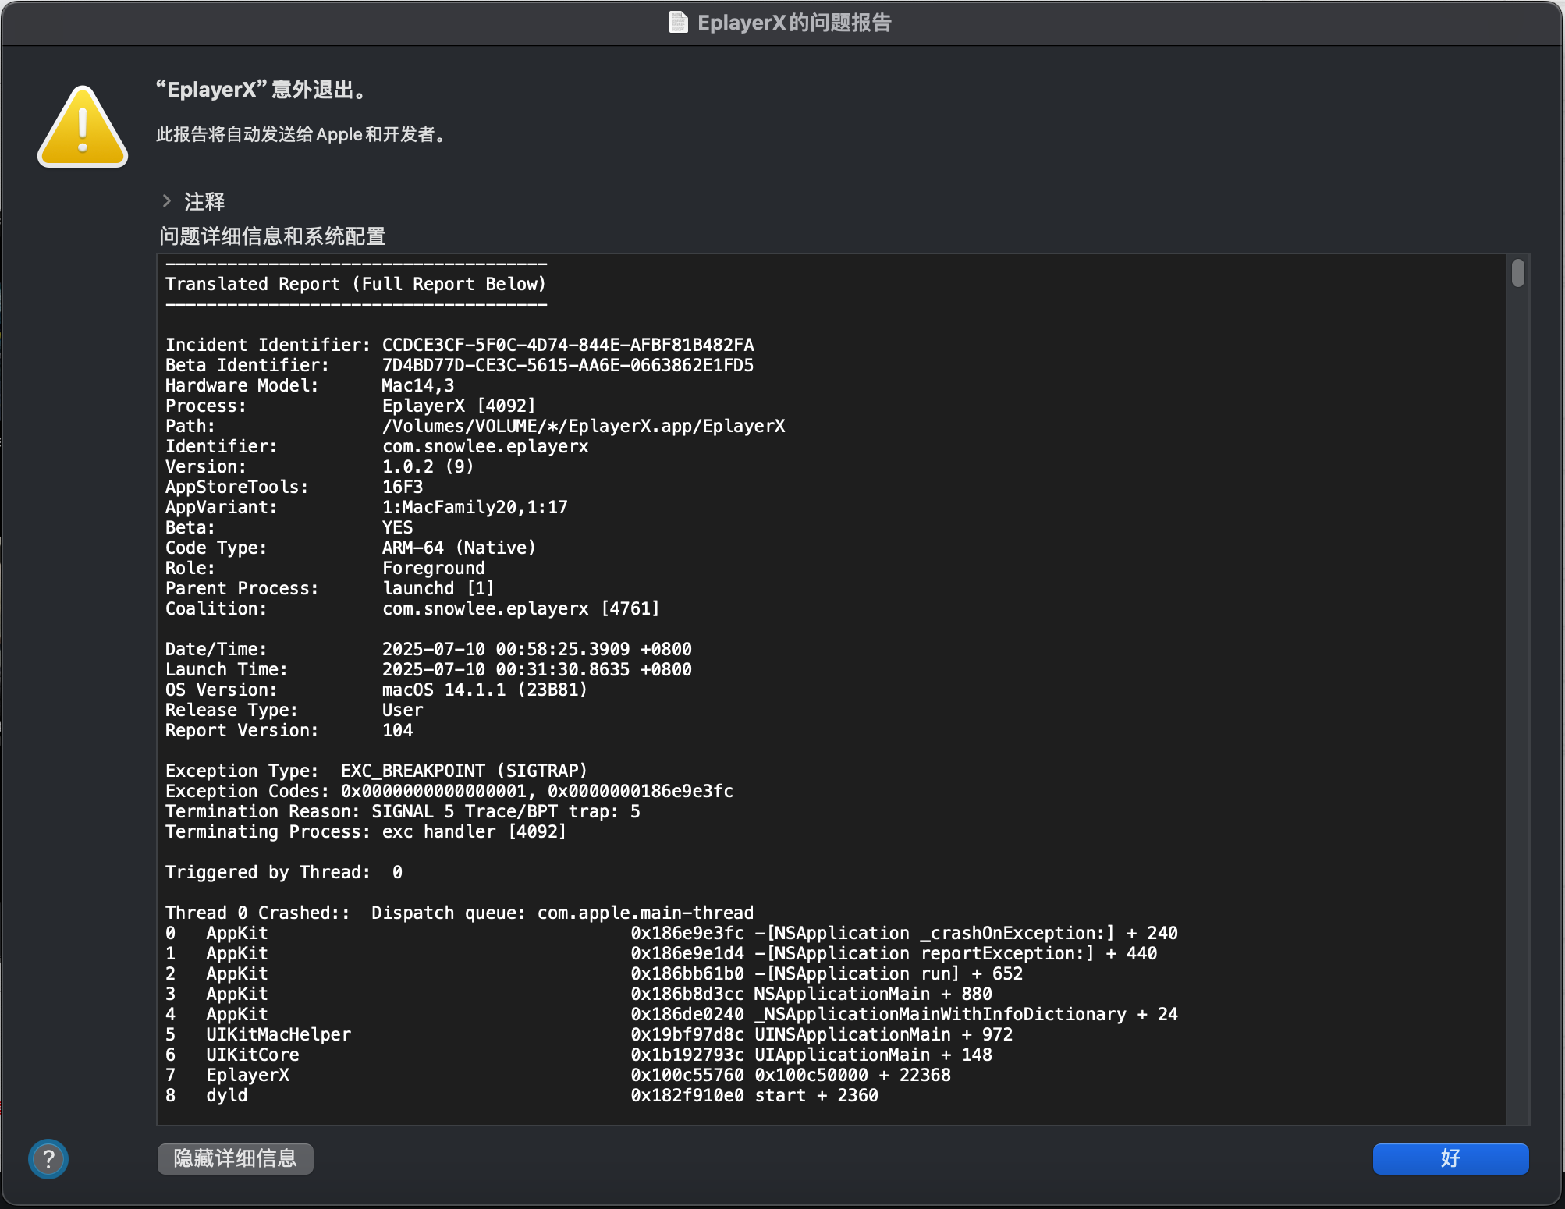Click the EplayerX 的问题报告 window title

tap(794, 23)
